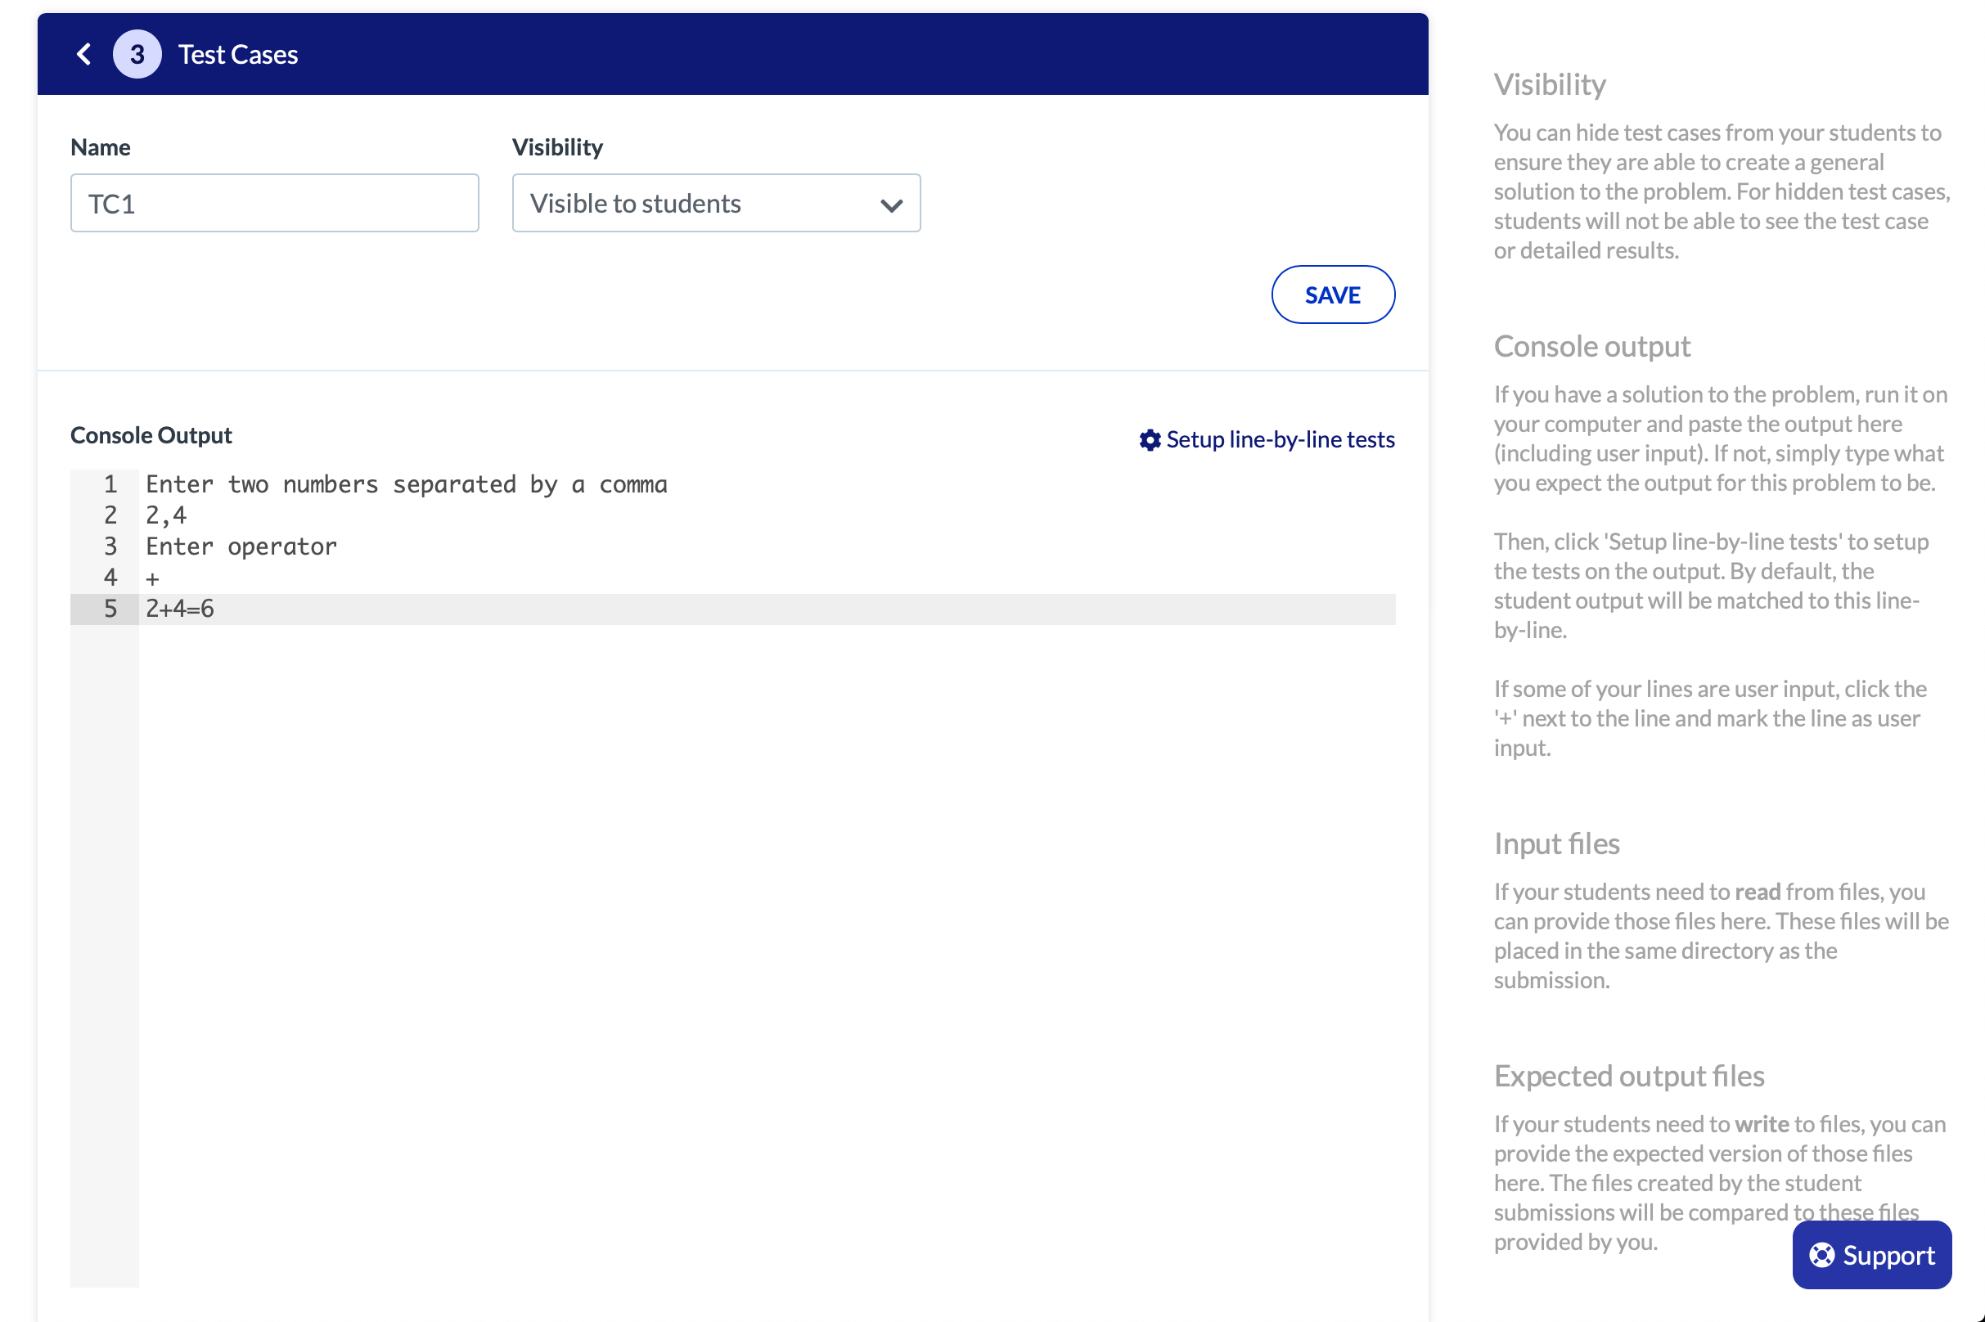1985x1322 pixels.
Task: Click the lifebuoy icon in Support button
Action: pyautogui.click(x=1821, y=1256)
